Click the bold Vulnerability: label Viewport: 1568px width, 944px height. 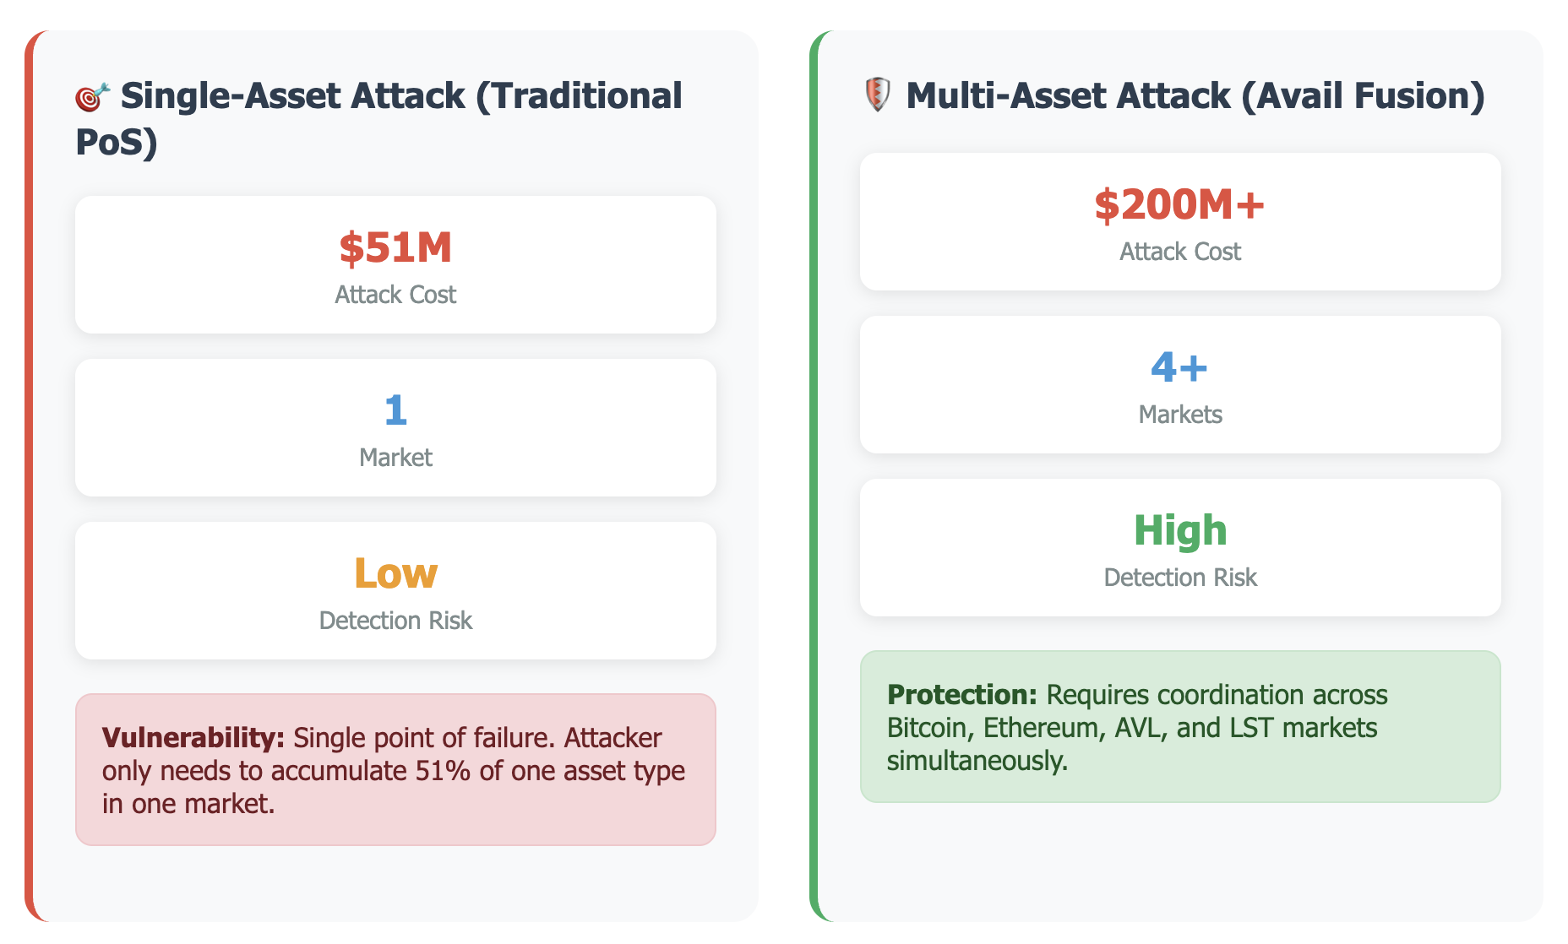(x=193, y=737)
